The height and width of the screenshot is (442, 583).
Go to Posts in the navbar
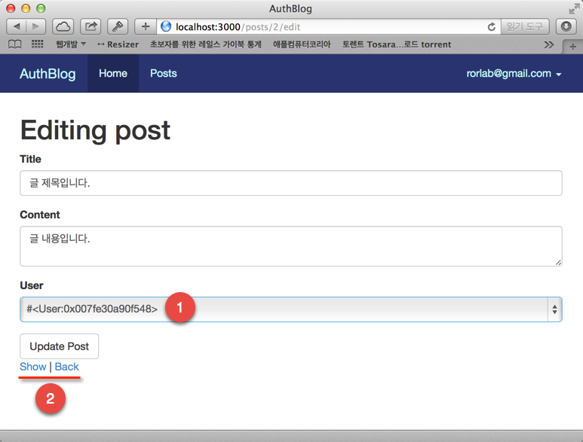pyautogui.click(x=163, y=74)
